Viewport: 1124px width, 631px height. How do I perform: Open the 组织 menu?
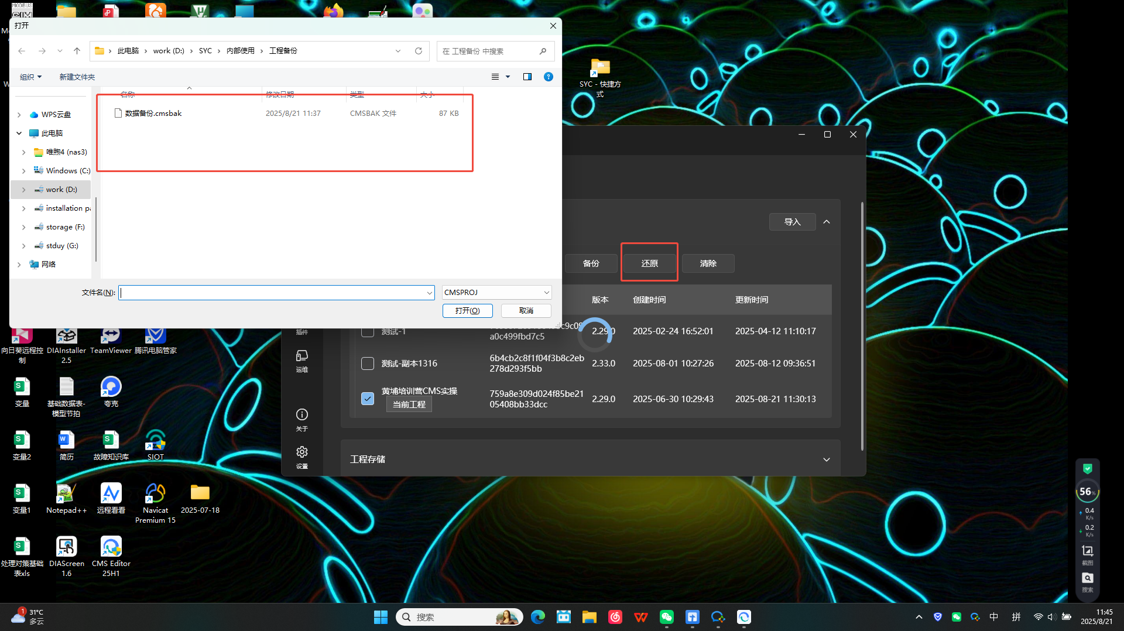(30, 77)
